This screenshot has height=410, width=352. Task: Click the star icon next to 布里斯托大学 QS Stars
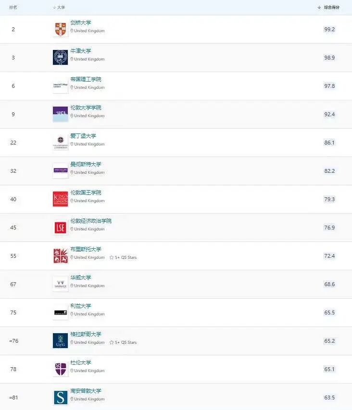point(112,256)
